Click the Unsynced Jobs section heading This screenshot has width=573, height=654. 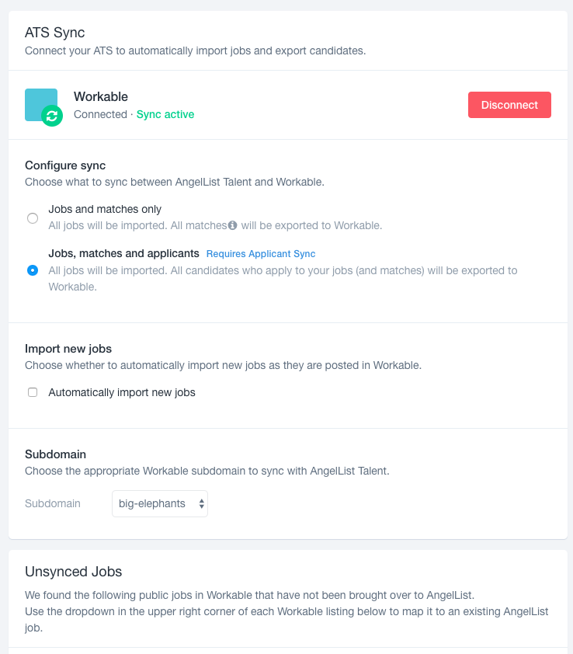pyautogui.click(x=74, y=572)
